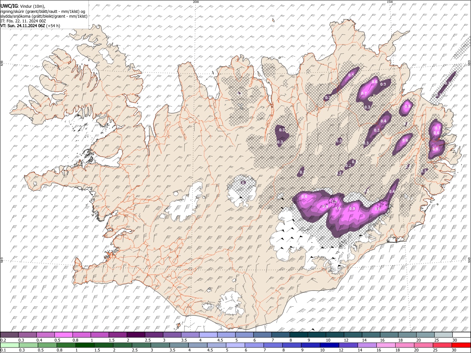Viewport: 471px width, 353px height.
Task: Pick the slate-blue snow swatch starting at 6
Action: [262, 335]
